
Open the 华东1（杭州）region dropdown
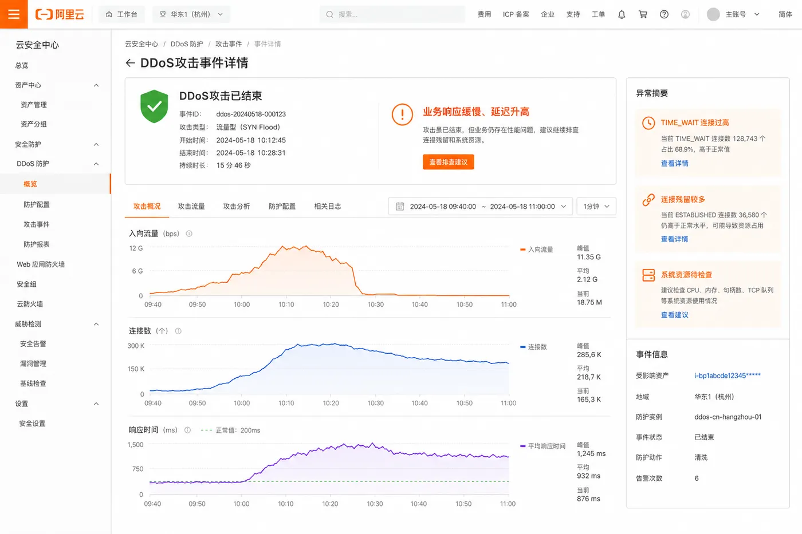pyautogui.click(x=191, y=14)
